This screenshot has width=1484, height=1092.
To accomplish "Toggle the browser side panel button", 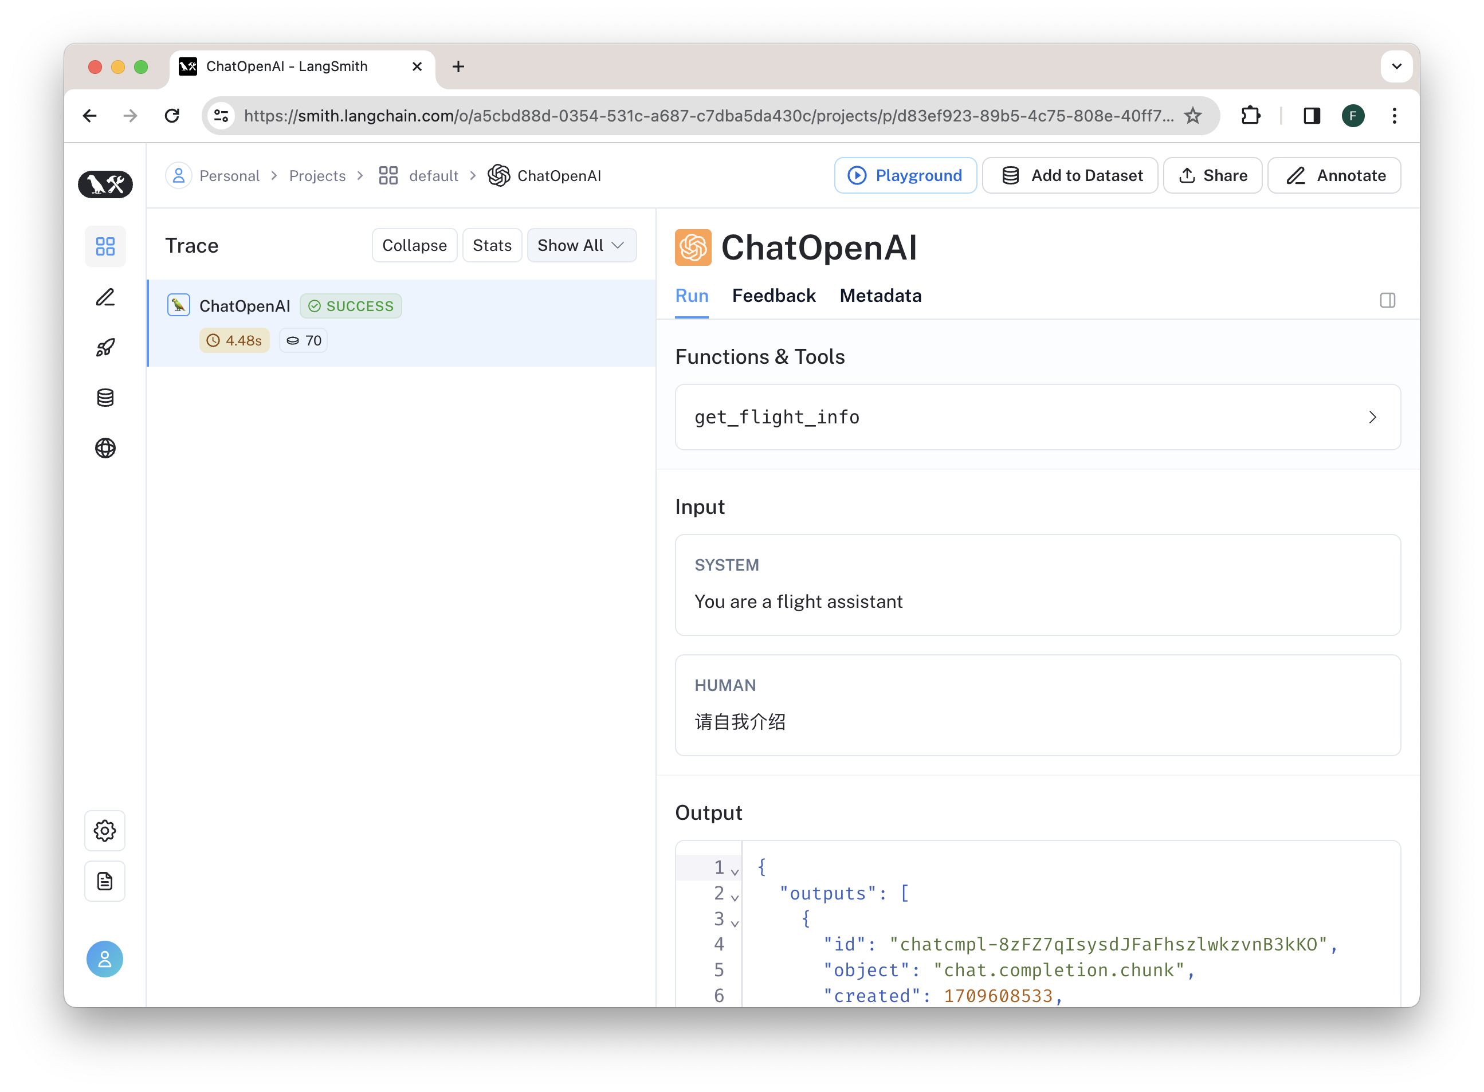I will tap(1312, 116).
